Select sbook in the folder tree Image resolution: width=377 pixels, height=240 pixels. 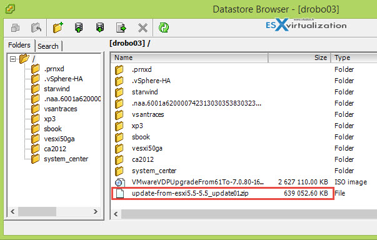[x=53, y=129]
